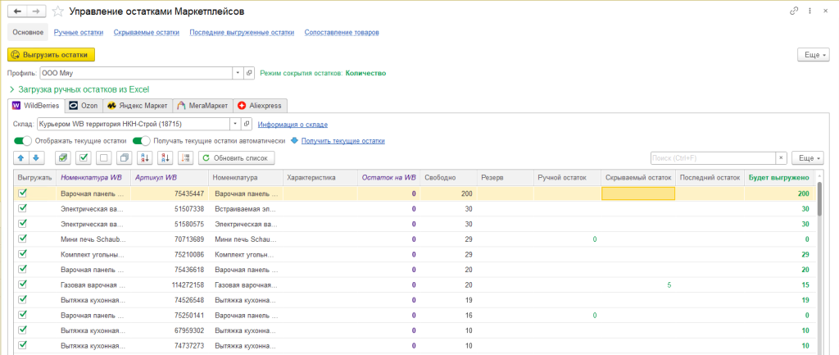The height and width of the screenshot is (355, 839).
Task: Copy link to this form icon
Action: click(x=793, y=11)
